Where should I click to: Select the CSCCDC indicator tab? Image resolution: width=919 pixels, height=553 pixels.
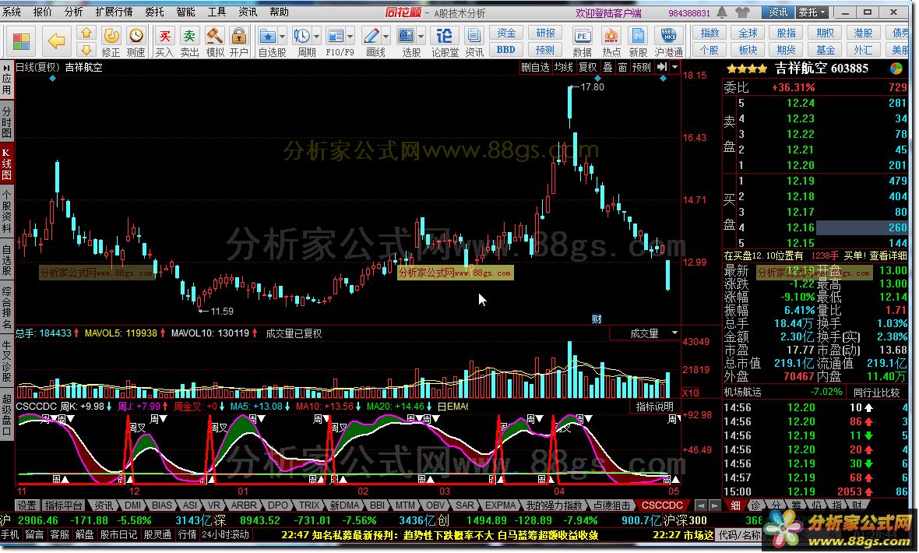(662, 505)
